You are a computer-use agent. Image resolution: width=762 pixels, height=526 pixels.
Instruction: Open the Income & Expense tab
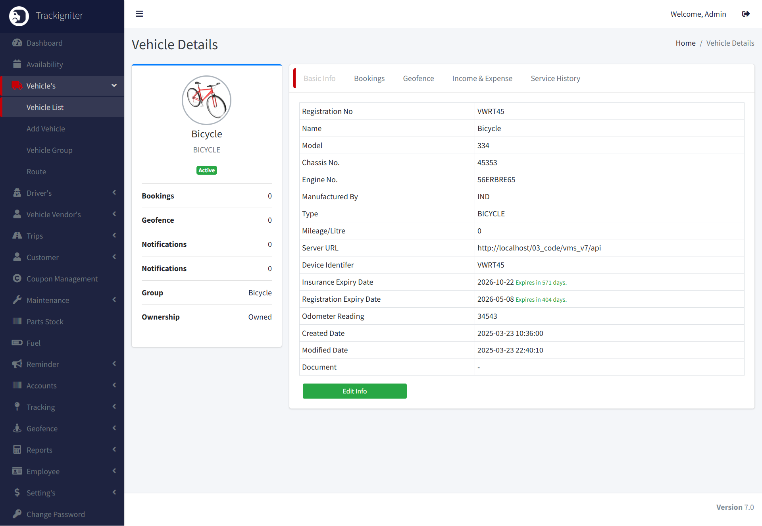tap(482, 78)
